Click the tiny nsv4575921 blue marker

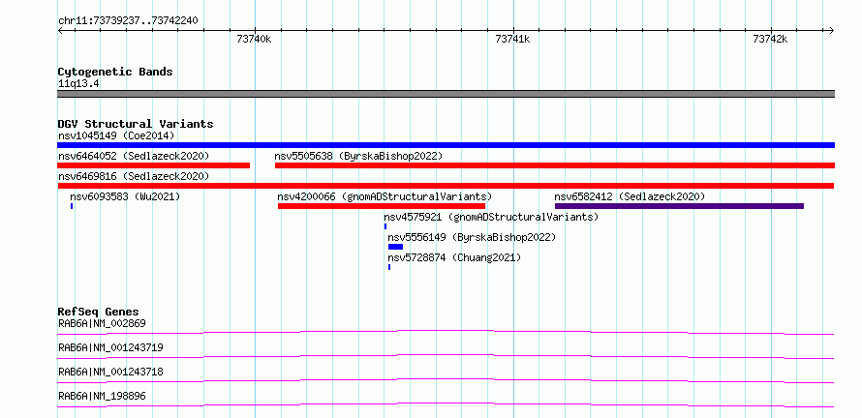(385, 226)
